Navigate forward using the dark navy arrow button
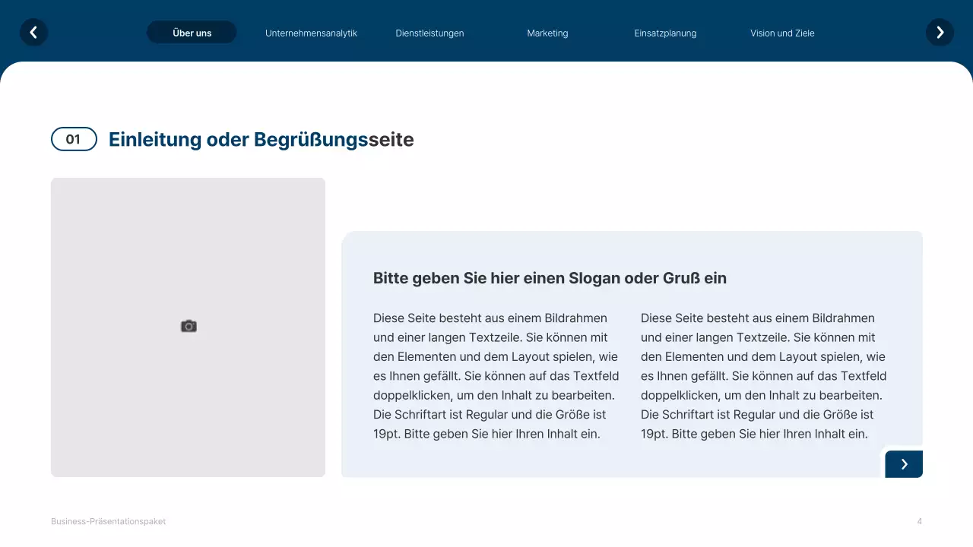This screenshot has height=547, width=973. coord(904,463)
